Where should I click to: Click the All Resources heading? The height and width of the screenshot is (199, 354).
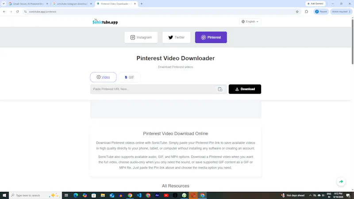[175, 186]
